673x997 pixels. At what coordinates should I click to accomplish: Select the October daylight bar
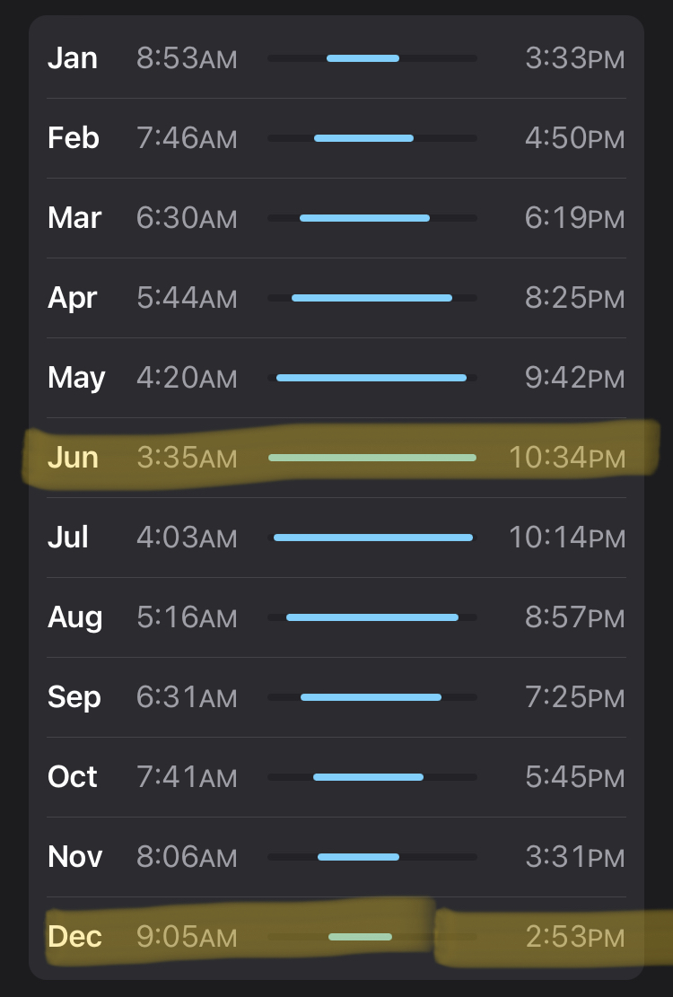pos(368,777)
